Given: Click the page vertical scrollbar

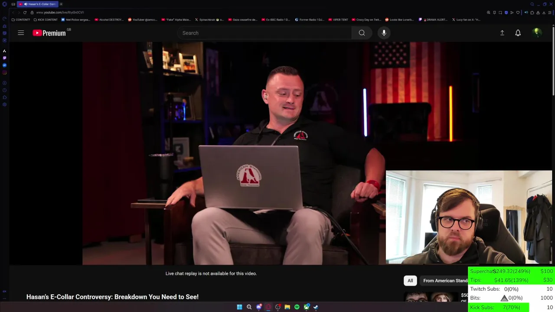Looking at the screenshot, I should (553, 61).
